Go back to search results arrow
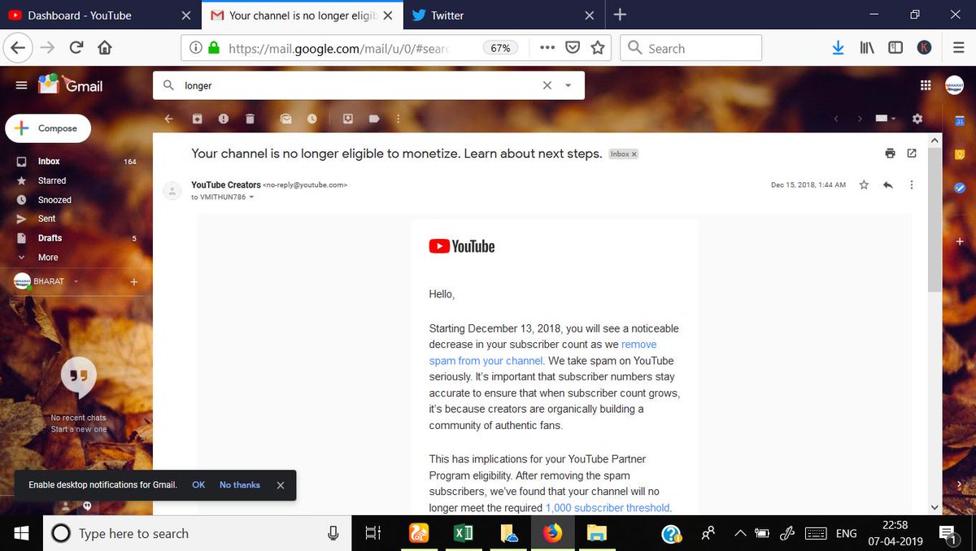This screenshot has height=551, width=976. 169,119
